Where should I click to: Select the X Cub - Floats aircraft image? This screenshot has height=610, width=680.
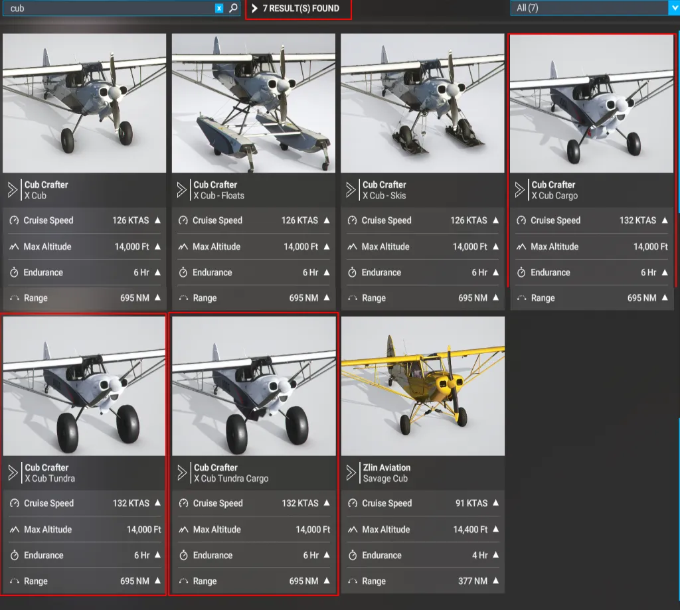tap(253, 103)
